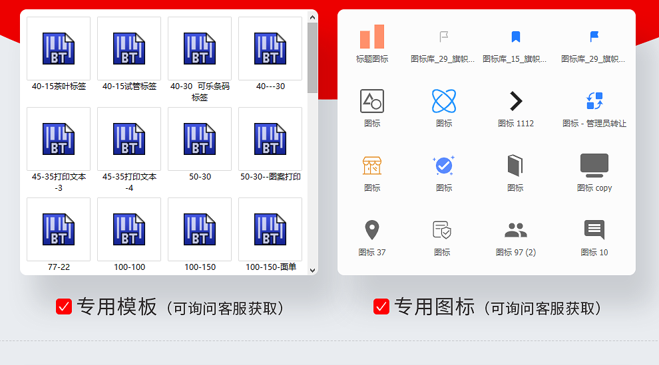Select the 50-30--图案打印 template file

(270, 139)
